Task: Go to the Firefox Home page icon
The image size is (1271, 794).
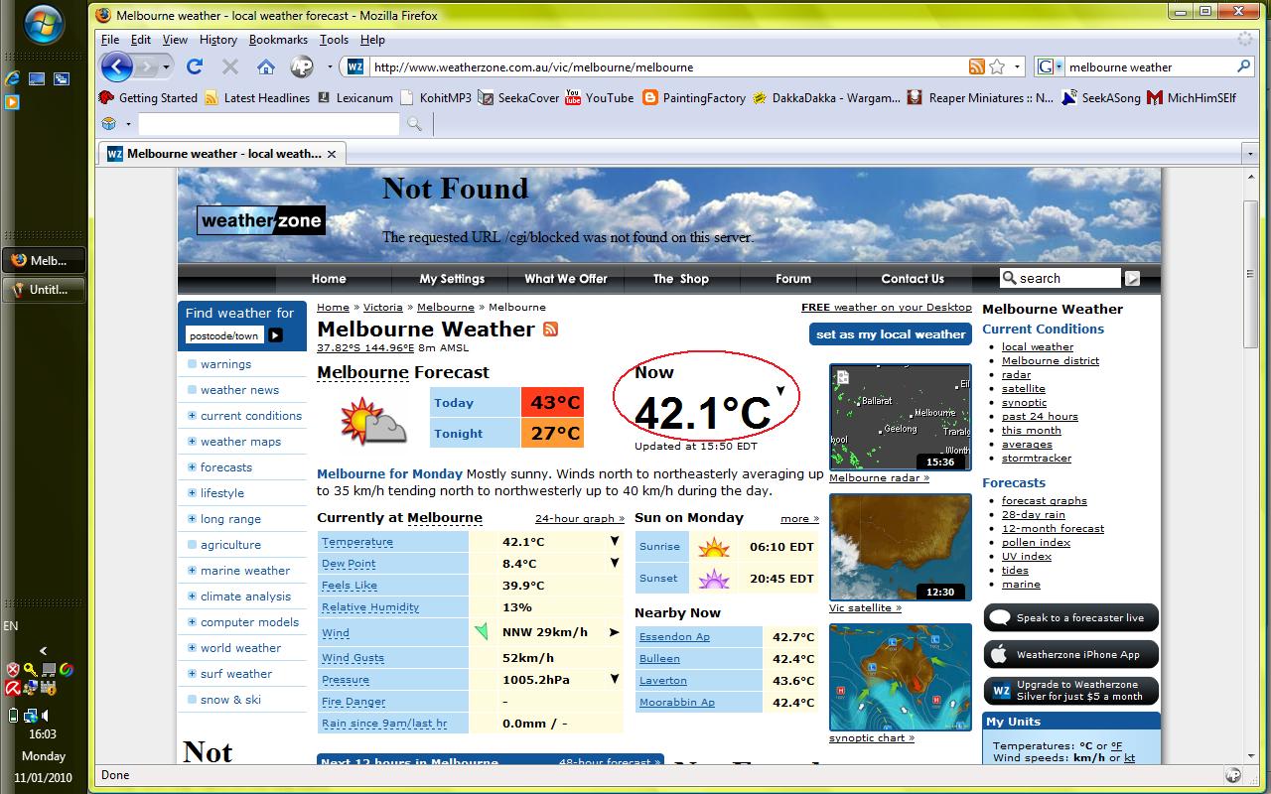Action: coord(265,67)
